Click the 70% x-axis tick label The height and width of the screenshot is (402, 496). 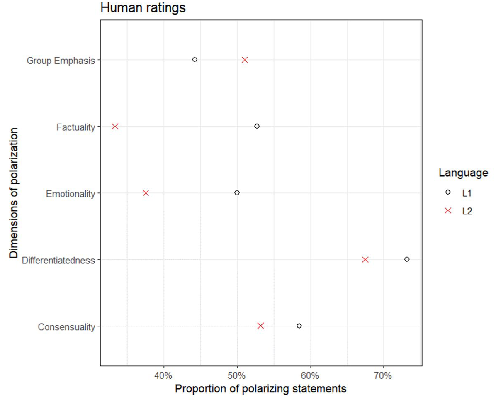(383, 375)
